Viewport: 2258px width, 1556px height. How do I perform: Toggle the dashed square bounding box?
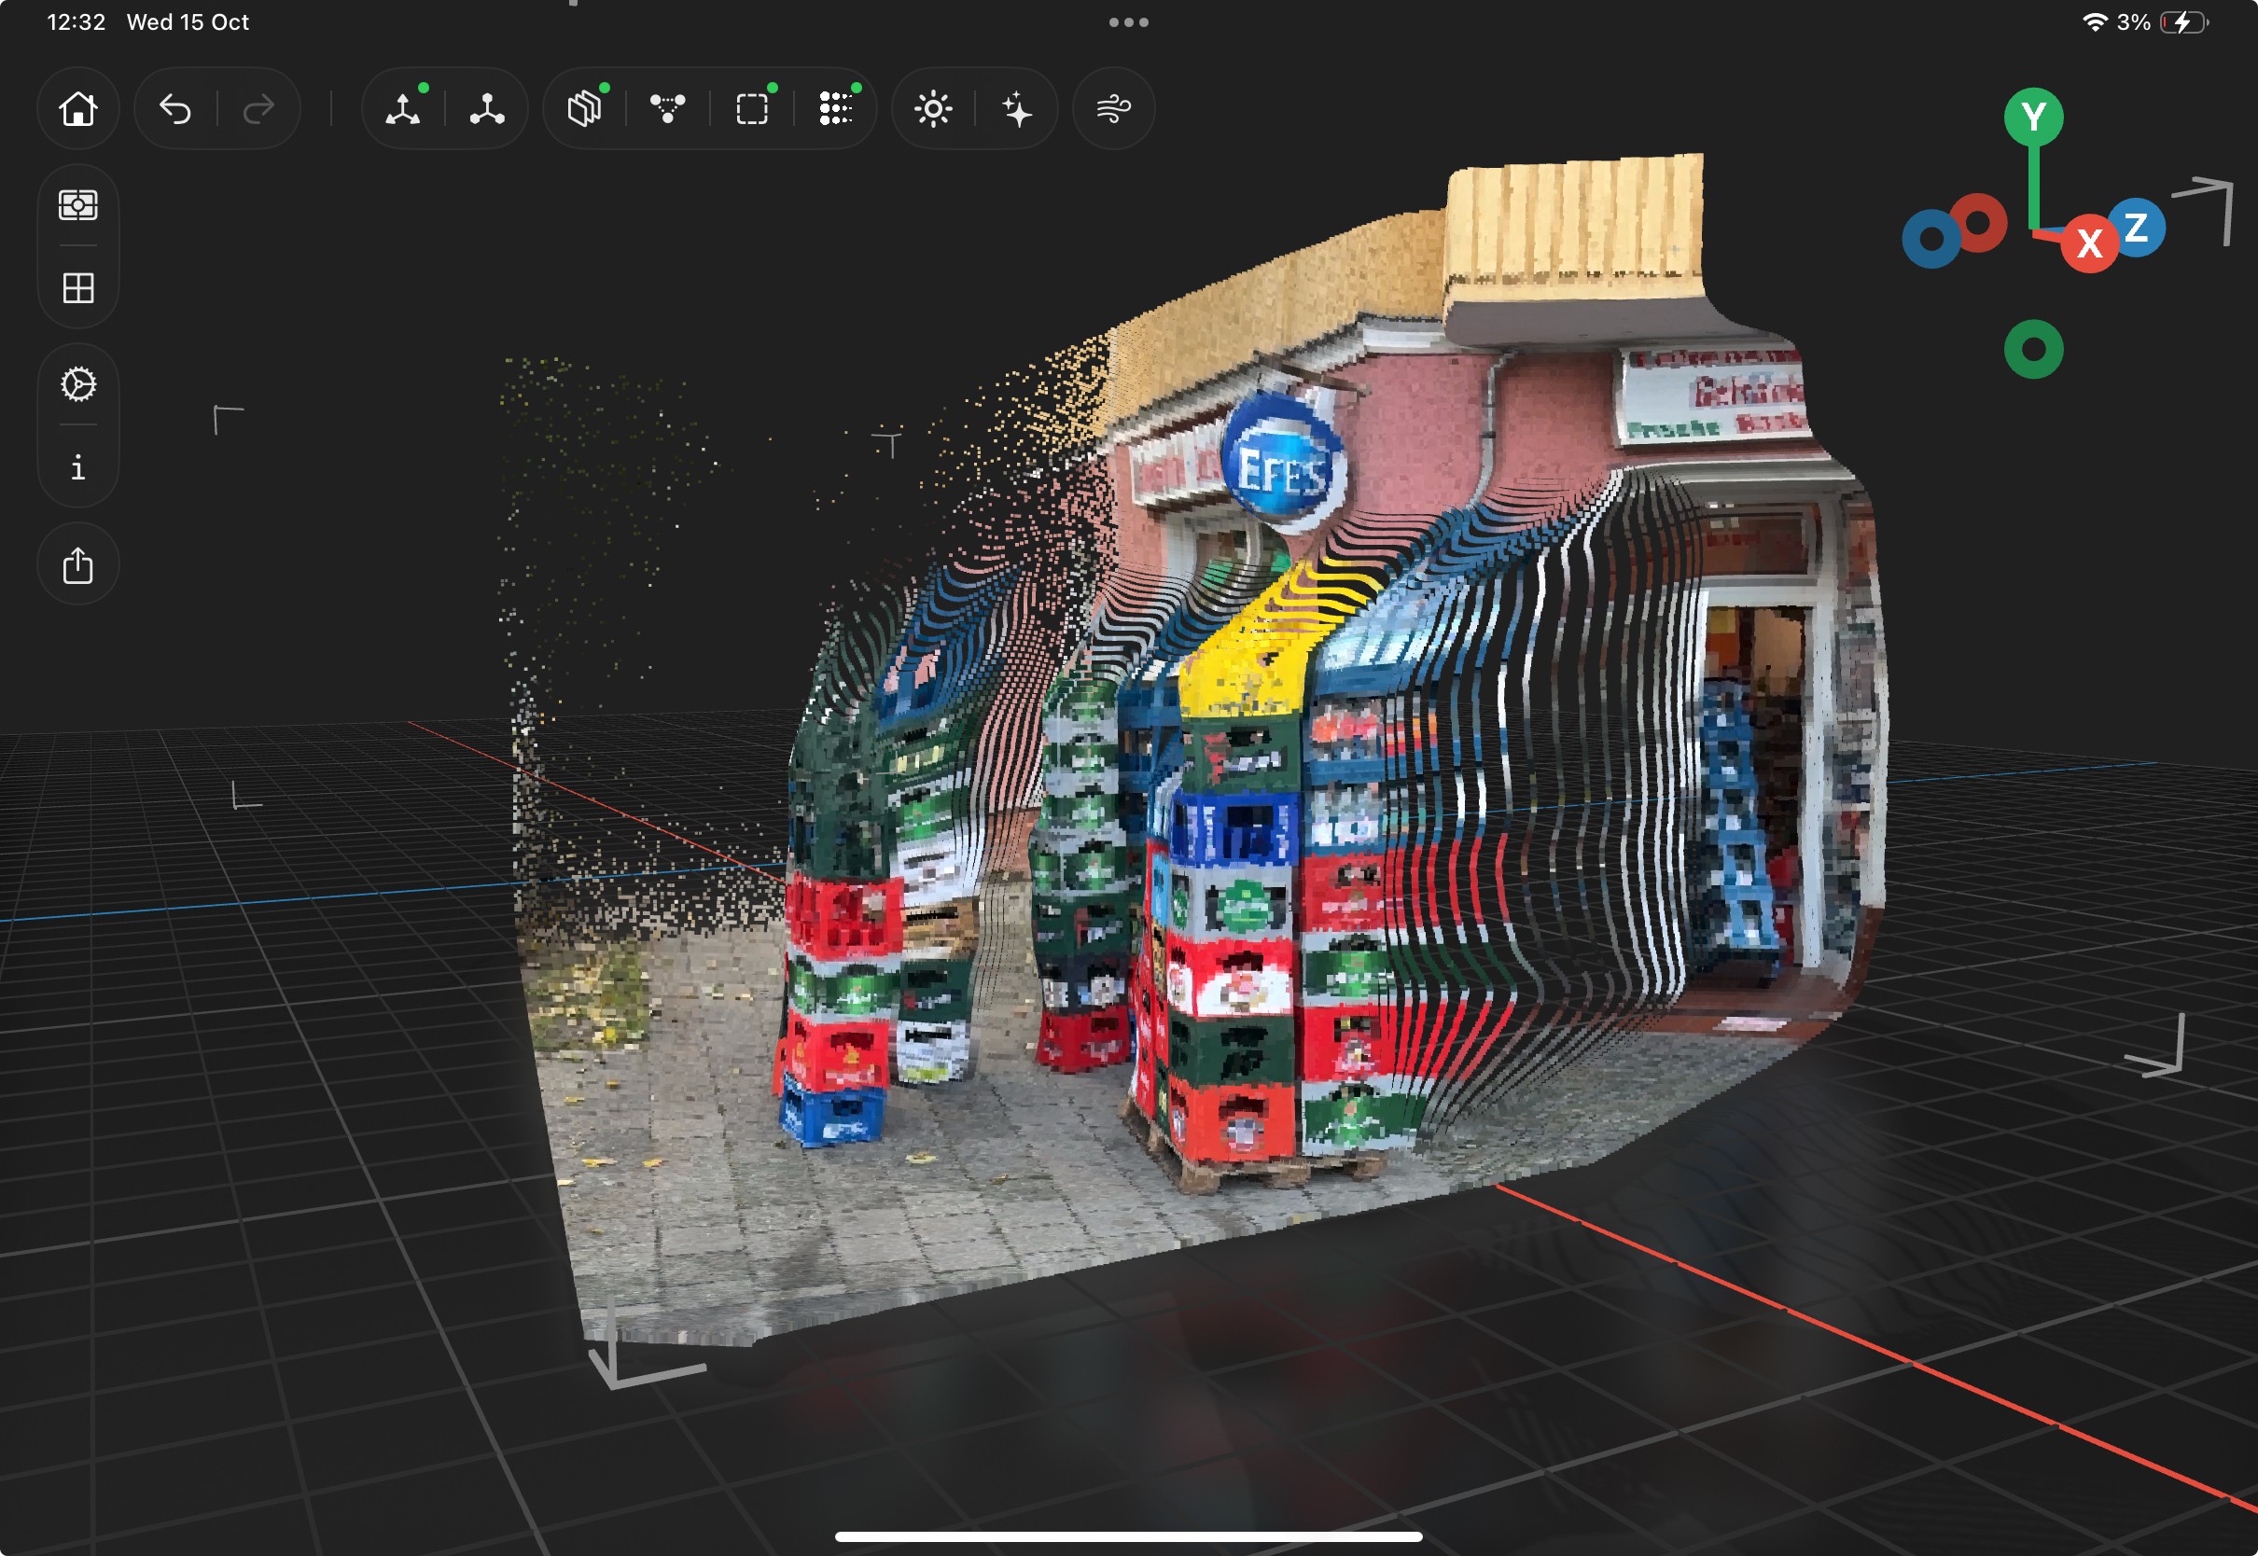[752, 108]
